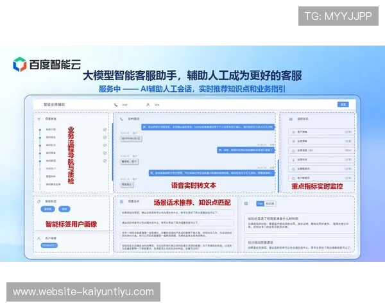This screenshot has width=385, height=308.
Task: Click the phone icon beside 实时通话 header
Action: pyautogui.click(x=121, y=119)
